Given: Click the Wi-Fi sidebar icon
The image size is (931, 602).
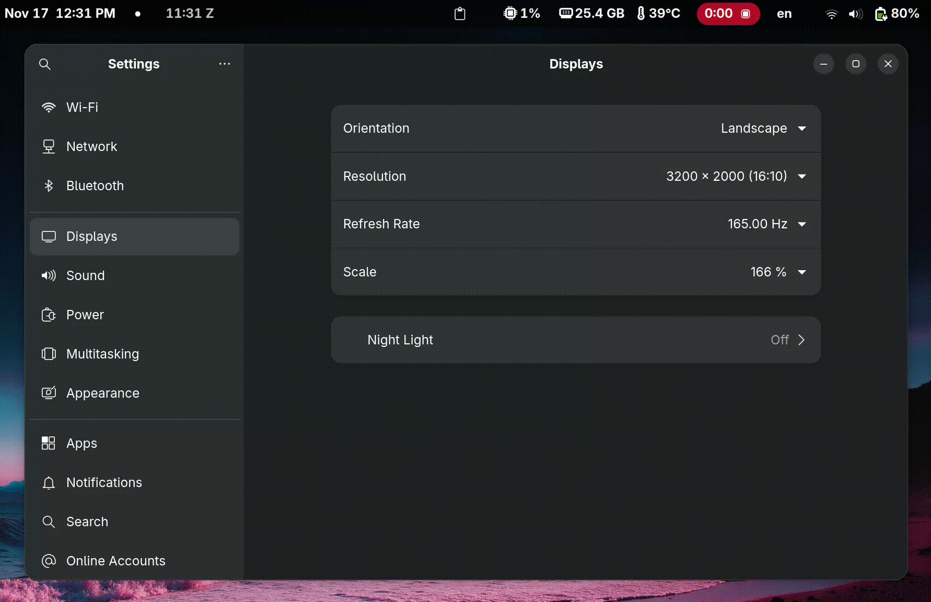Looking at the screenshot, I should pyautogui.click(x=49, y=107).
